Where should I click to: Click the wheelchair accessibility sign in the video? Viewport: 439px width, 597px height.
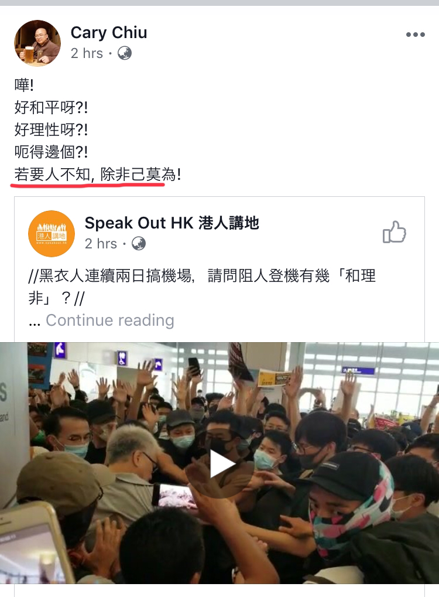click(122, 358)
